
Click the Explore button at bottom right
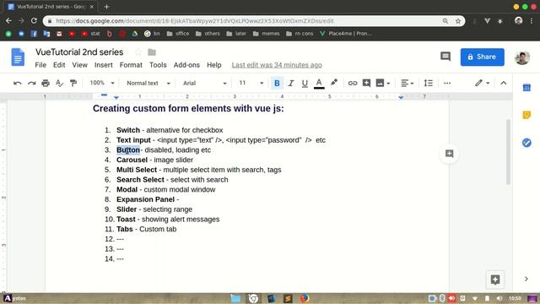tap(495, 280)
